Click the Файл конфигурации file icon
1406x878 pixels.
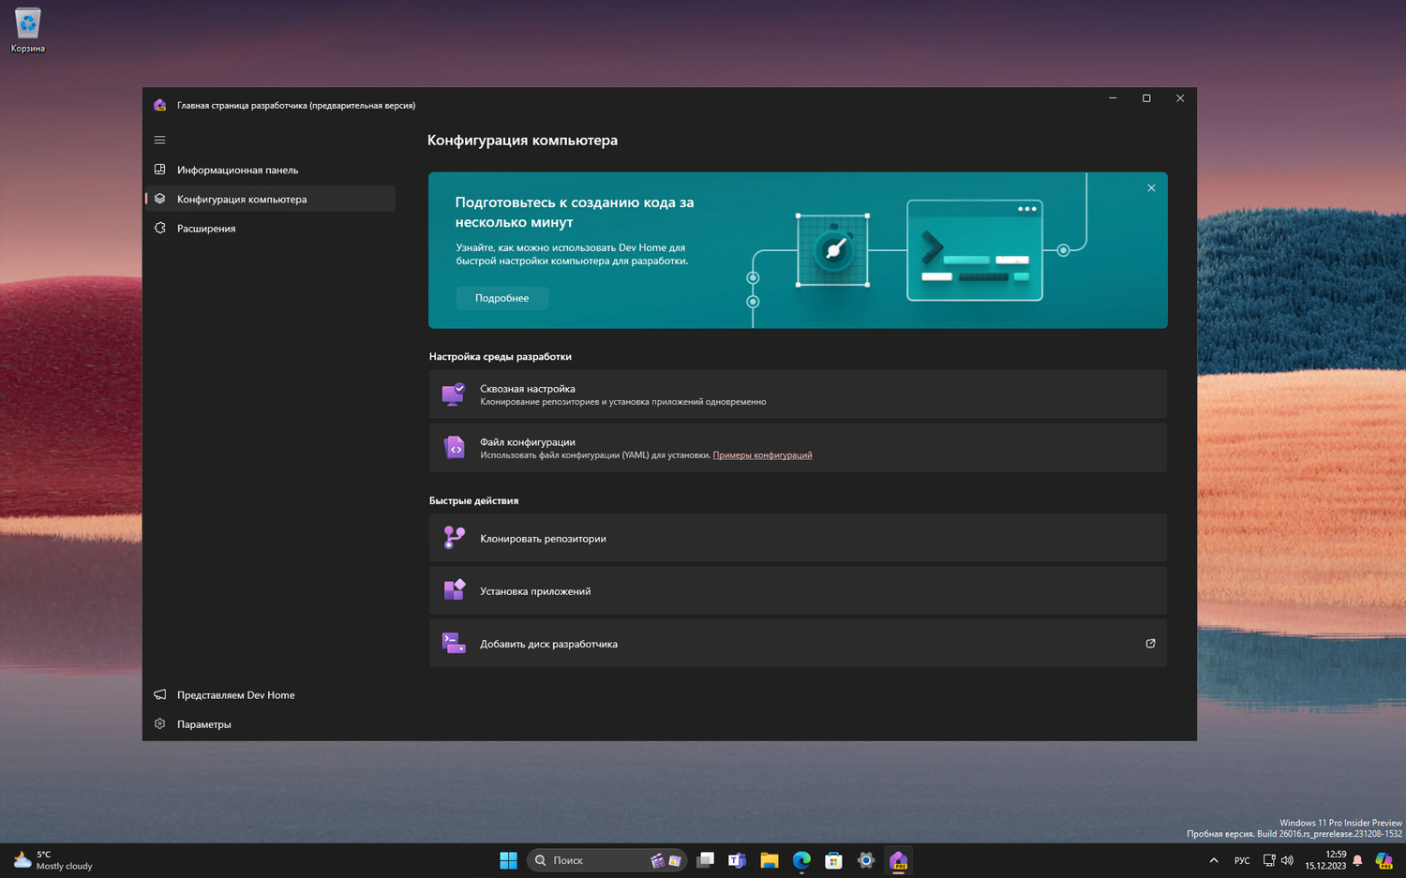[454, 447]
